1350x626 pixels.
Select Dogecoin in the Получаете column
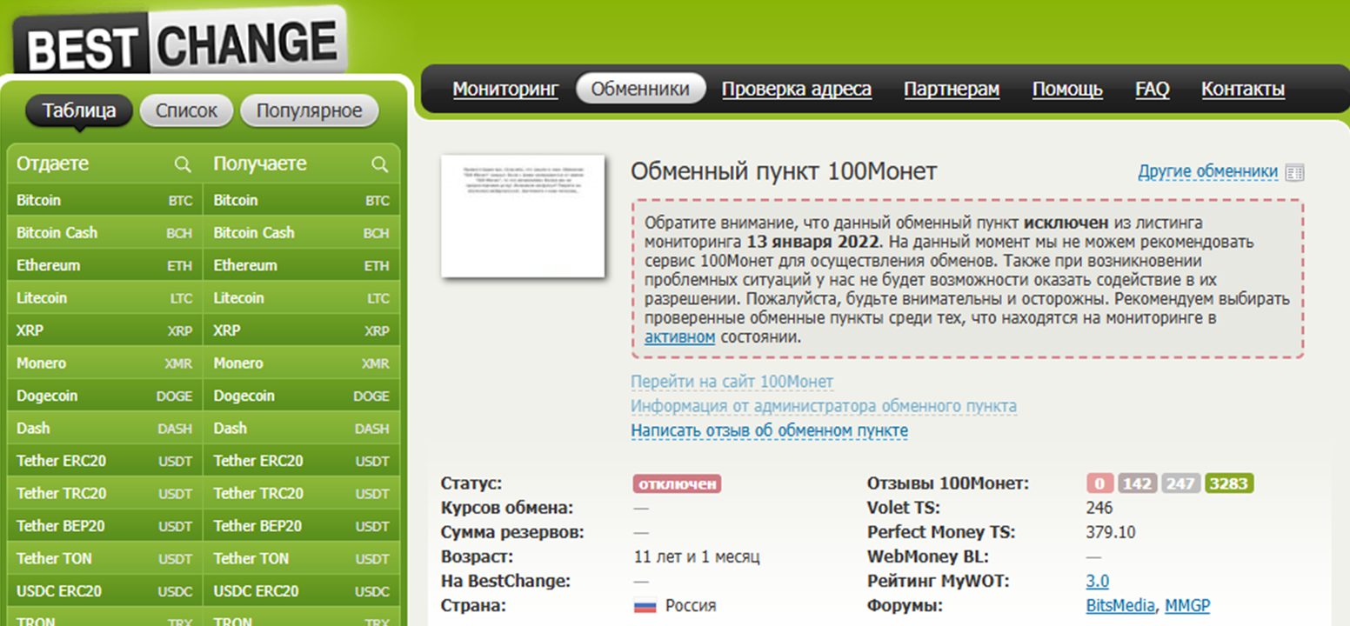(302, 396)
